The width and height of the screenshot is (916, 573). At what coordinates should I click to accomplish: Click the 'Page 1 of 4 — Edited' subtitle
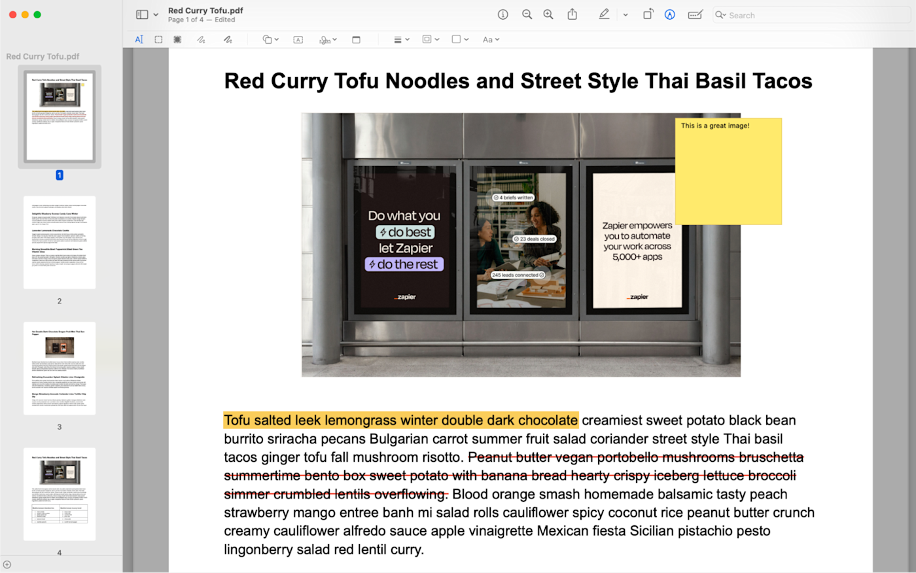[201, 20]
